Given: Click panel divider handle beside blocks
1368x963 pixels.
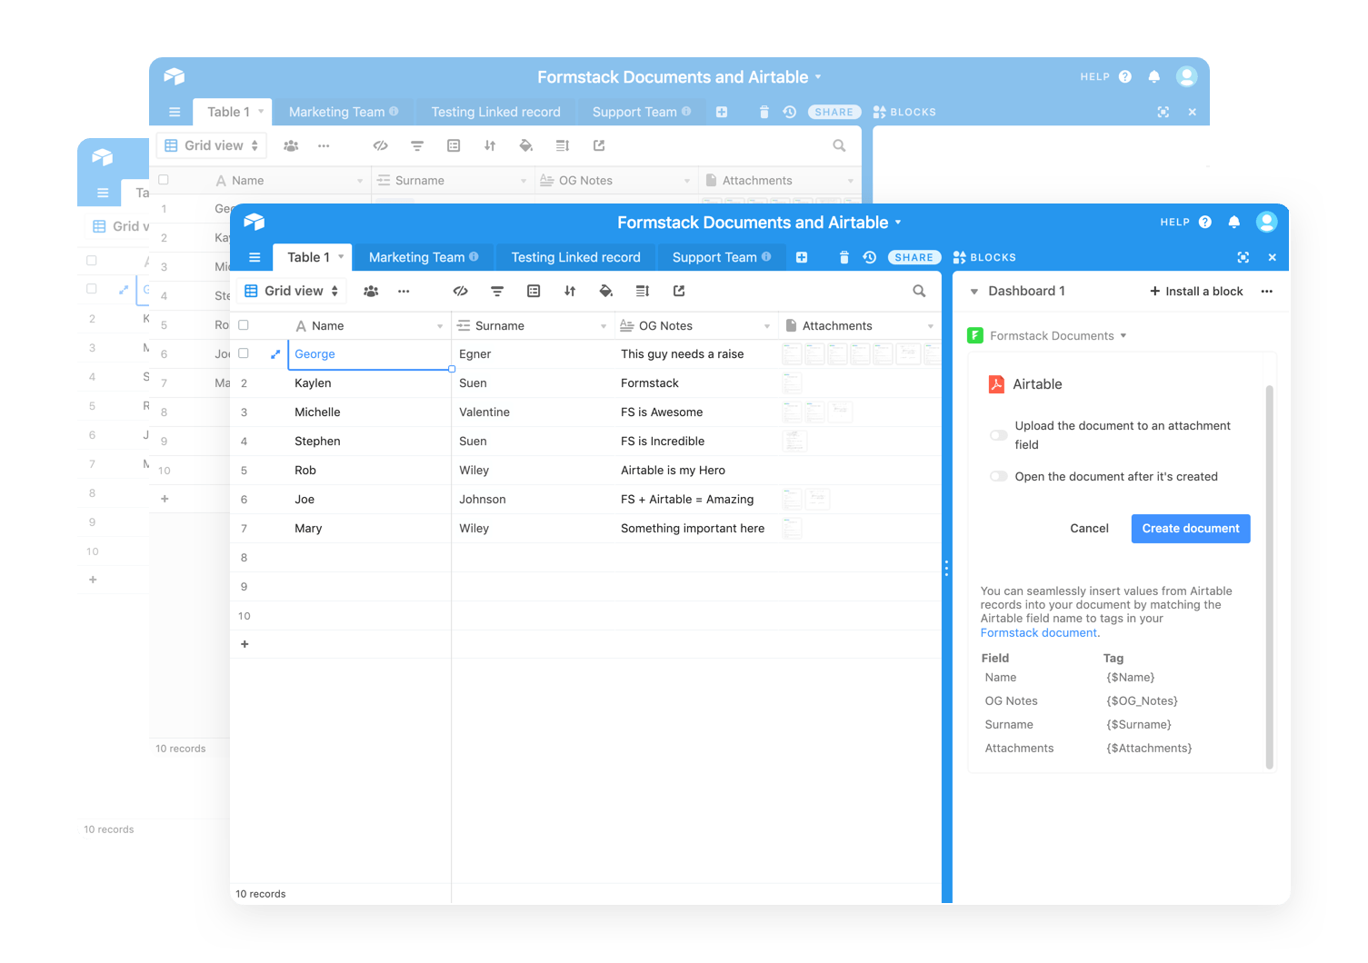Looking at the screenshot, I should pos(946,569).
